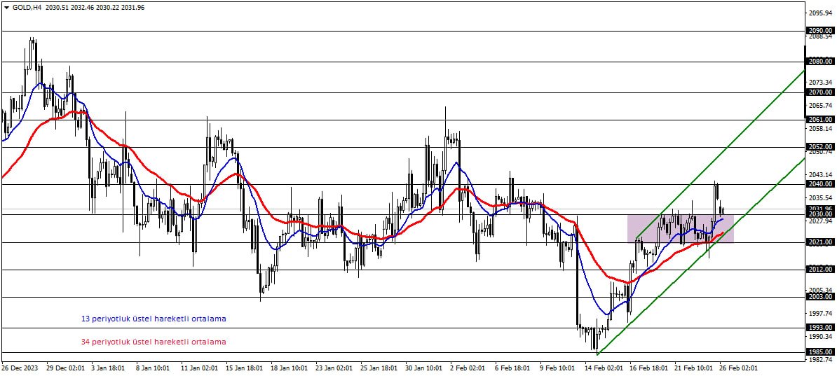Click the 2030.00 price level label
Viewport: 837px width, 376px height.
(x=820, y=214)
